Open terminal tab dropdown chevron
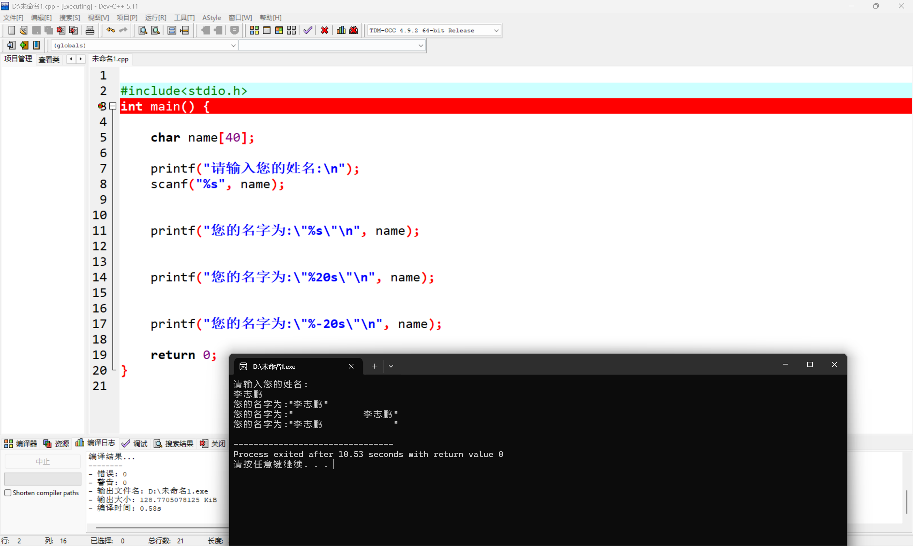 [391, 366]
